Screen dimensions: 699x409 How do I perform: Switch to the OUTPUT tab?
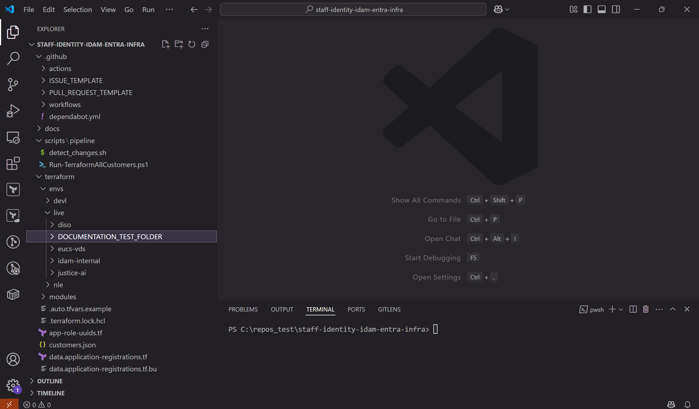pyautogui.click(x=282, y=309)
